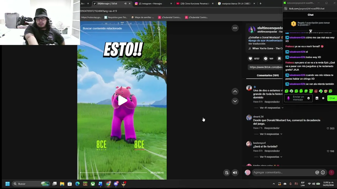Open the Mapa de semillas bookmark
This screenshot has width=337, height=189.
(x=143, y=17)
